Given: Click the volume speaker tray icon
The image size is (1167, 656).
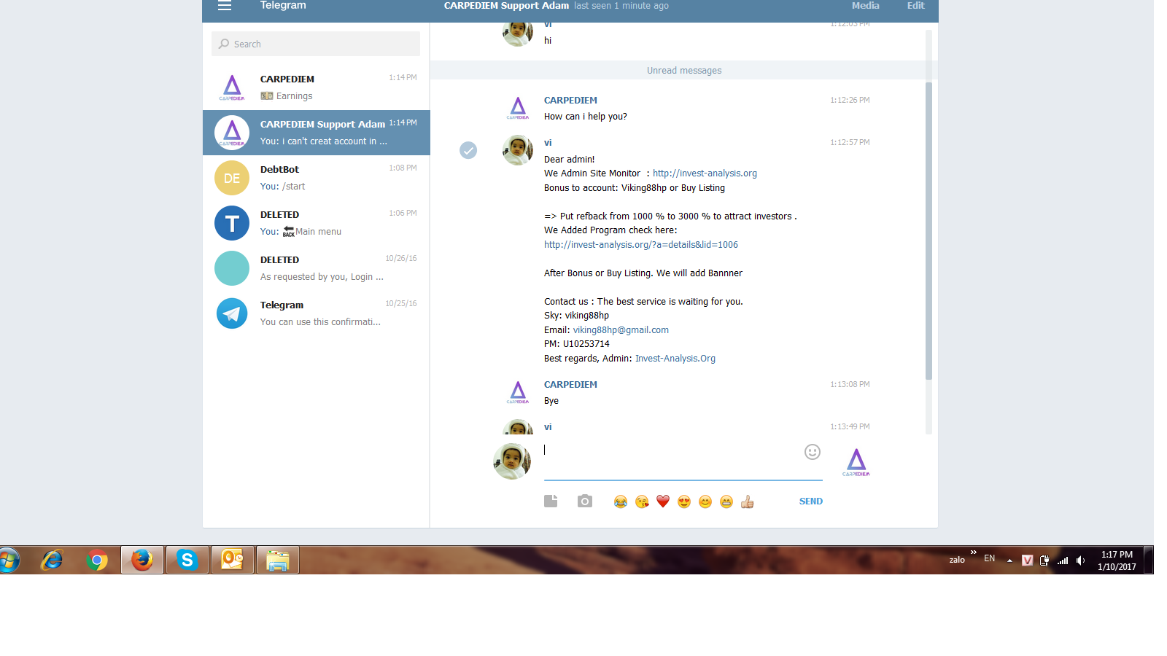Looking at the screenshot, I should click(x=1081, y=561).
